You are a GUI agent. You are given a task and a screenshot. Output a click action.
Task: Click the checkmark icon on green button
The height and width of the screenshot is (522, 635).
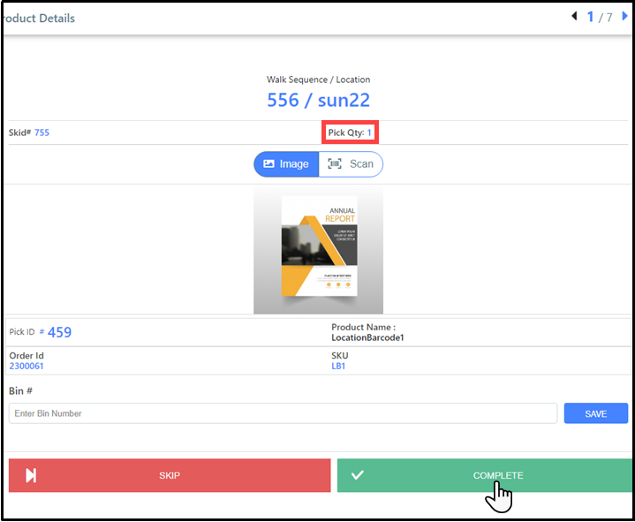[358, 475]
